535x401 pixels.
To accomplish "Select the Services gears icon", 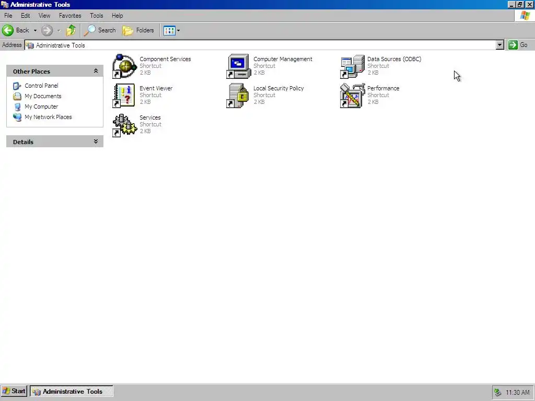I will click(x=124, y=125).
